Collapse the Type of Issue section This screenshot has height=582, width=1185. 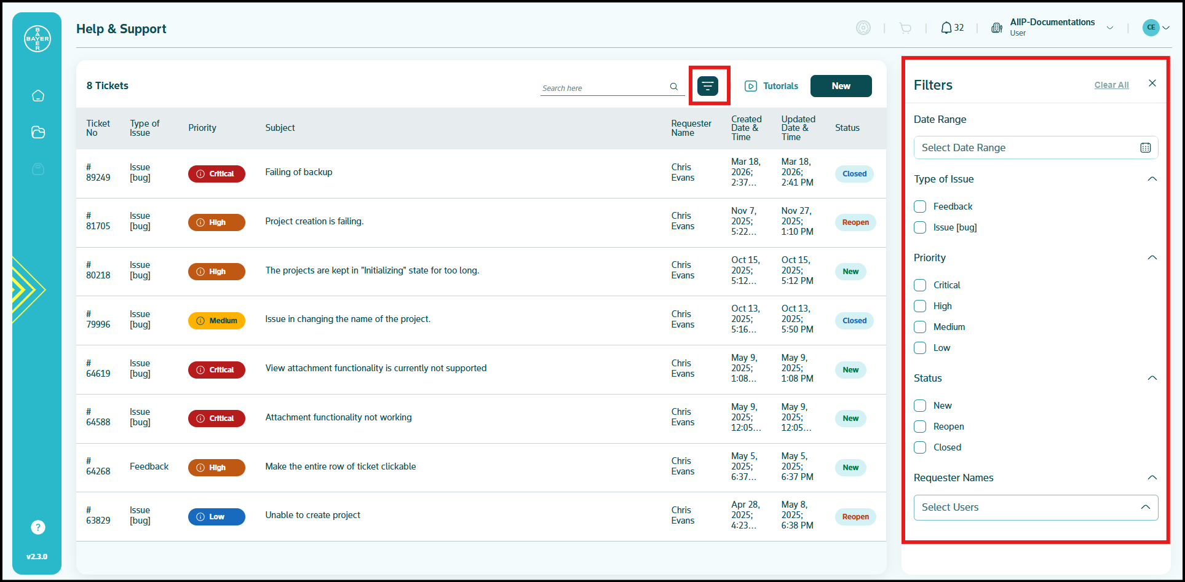tap(1152, 179)
